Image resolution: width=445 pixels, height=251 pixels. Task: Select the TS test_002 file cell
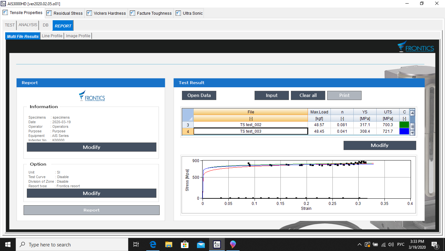251,125
